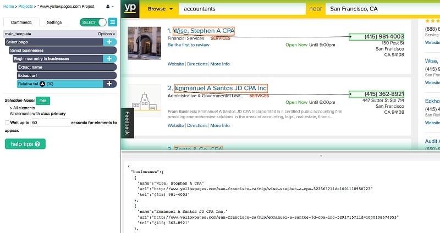Open More Info for Emmanuel A Santos

(220, 126)
